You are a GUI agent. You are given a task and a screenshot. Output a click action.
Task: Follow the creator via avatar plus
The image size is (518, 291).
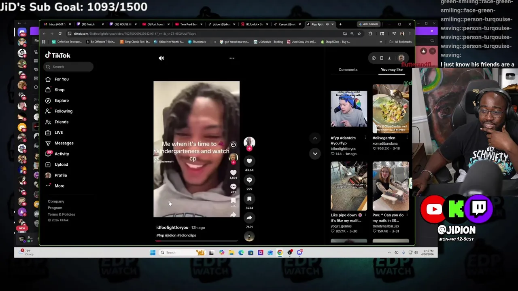249,149
